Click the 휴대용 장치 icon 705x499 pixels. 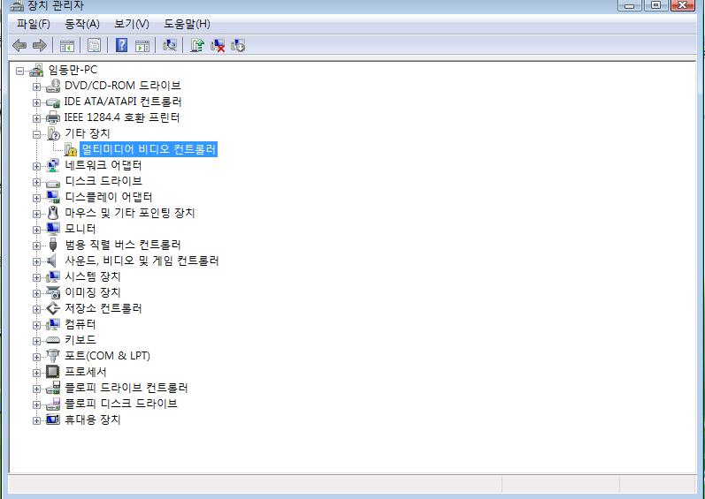click(53, 420)
